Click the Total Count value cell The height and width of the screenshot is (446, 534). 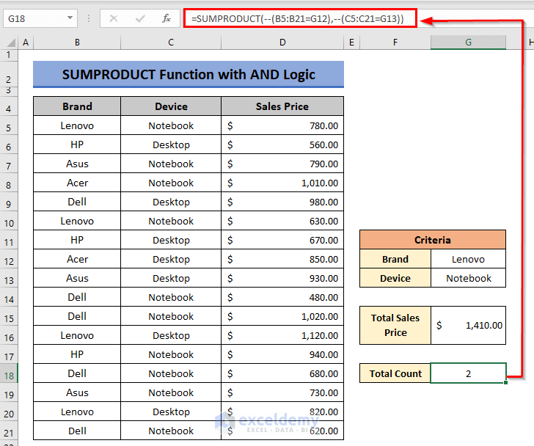point(468,373)
